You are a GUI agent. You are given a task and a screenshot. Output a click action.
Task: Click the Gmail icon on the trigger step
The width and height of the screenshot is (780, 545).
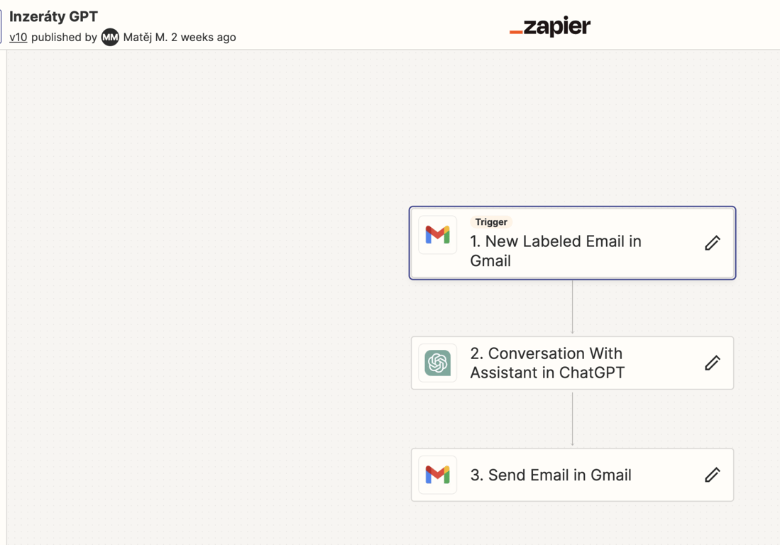click(x=437, y=235)
